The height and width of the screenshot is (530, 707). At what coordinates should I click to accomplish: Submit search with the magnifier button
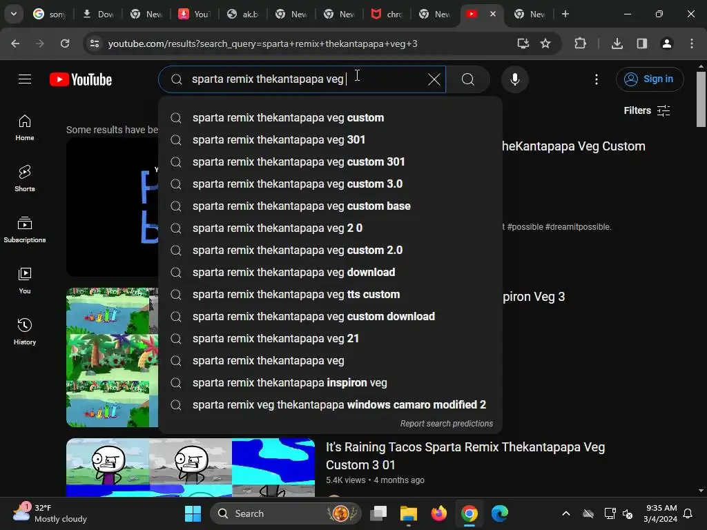coord(468,79)
